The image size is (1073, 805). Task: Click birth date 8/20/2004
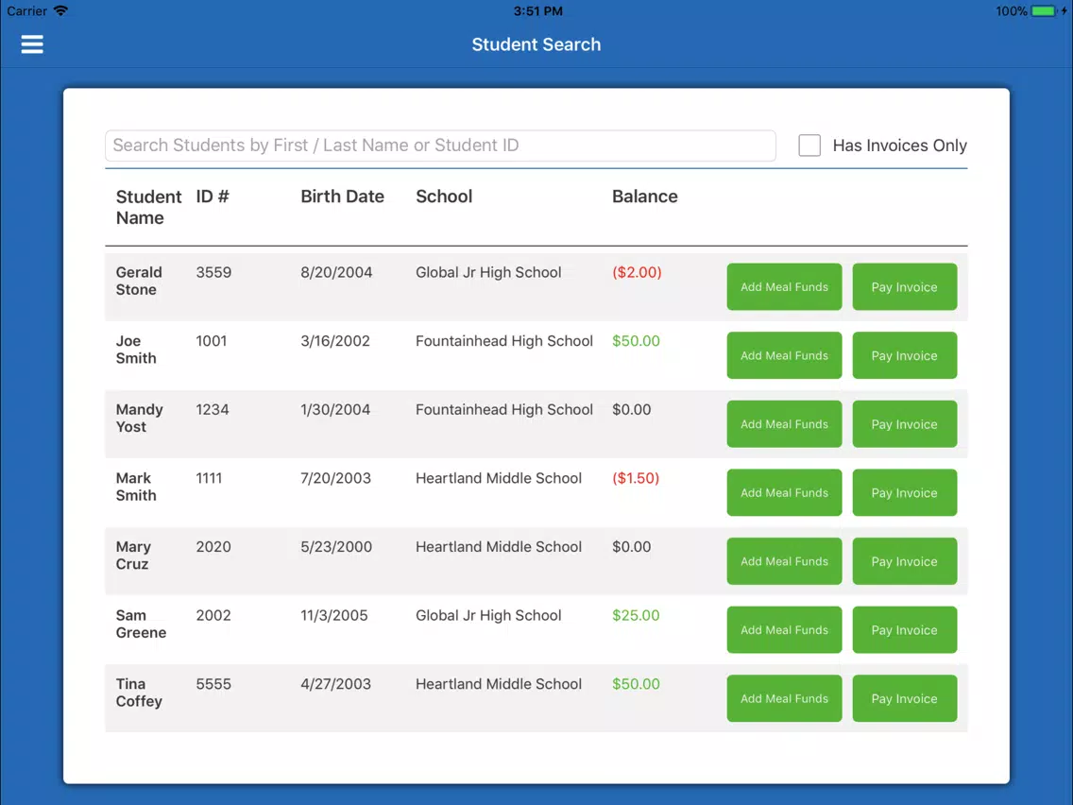tap(336, 272)
